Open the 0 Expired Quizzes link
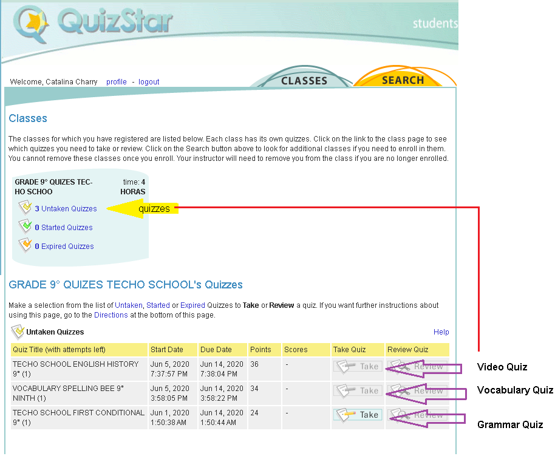The width and height of the screenshot is (555, 456). point(64,246)
